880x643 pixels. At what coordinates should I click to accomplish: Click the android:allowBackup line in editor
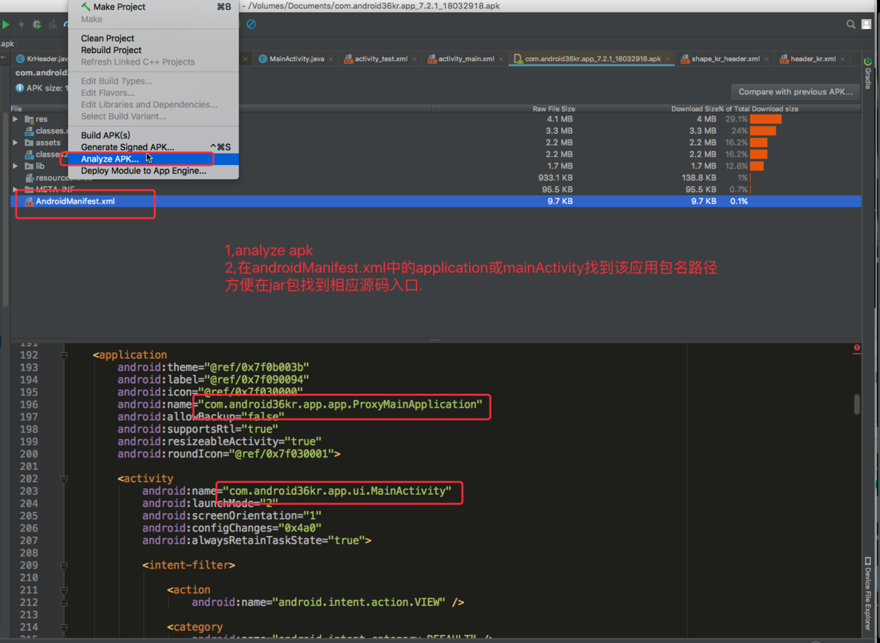pos(201,417)
